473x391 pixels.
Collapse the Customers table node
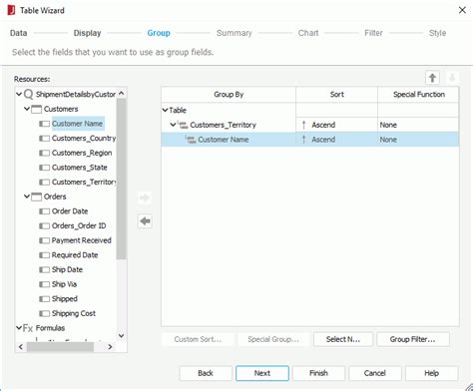coord(27,109)
